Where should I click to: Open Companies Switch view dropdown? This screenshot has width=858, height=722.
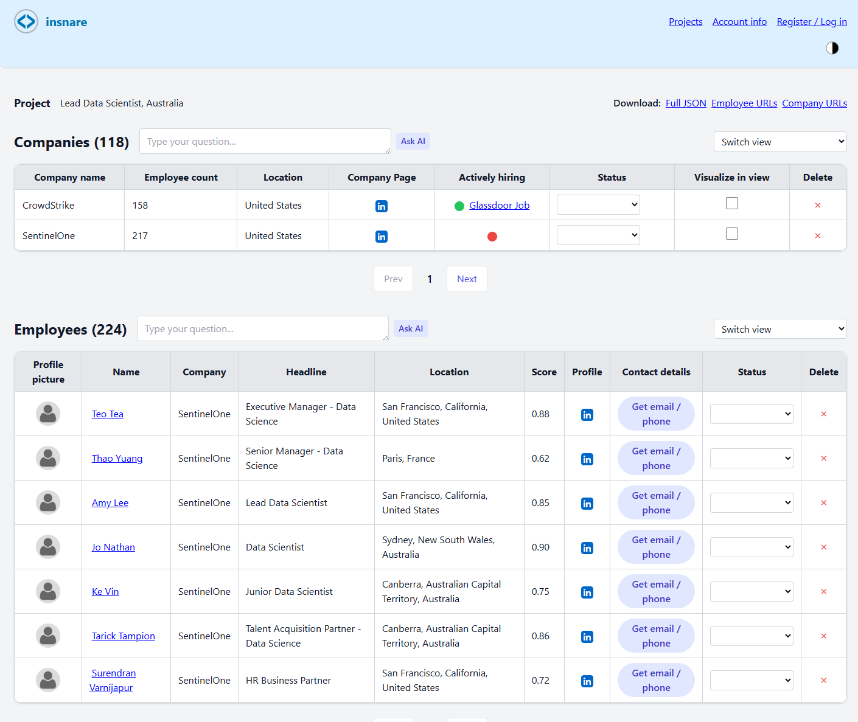tap(780, 142)
